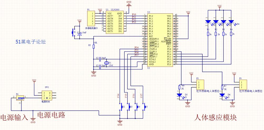Click the IN4 pin label

point(120,24)
